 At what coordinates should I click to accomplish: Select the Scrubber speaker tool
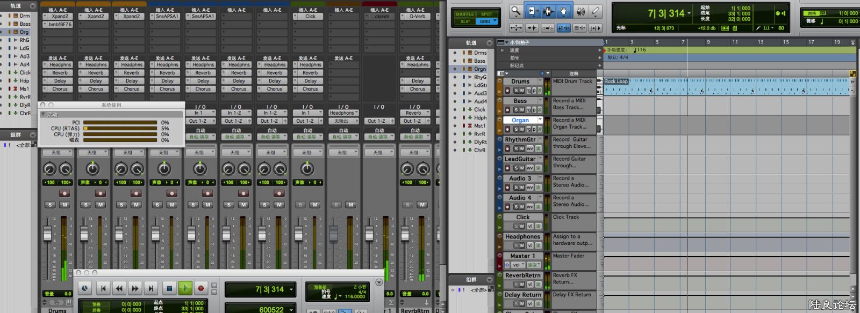[x=580, y=11]
